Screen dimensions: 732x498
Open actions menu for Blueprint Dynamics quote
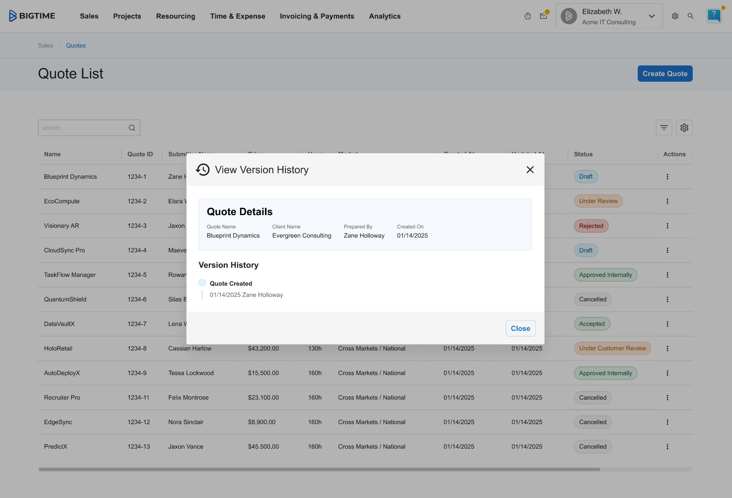pos(667,177)
